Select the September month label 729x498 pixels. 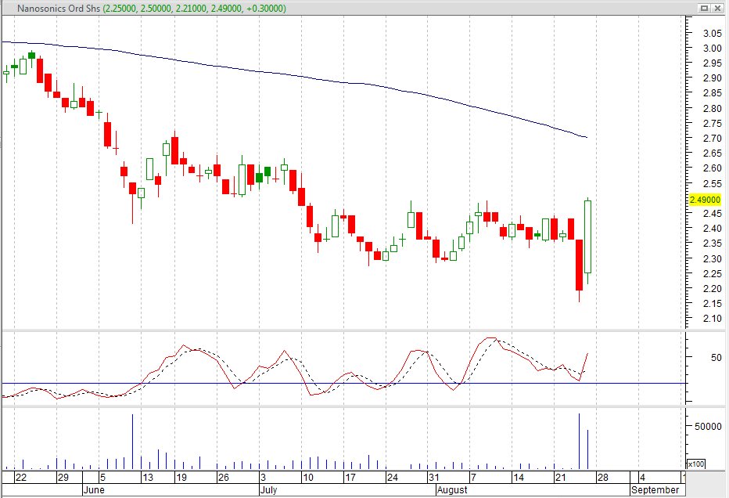coord(655,490)
